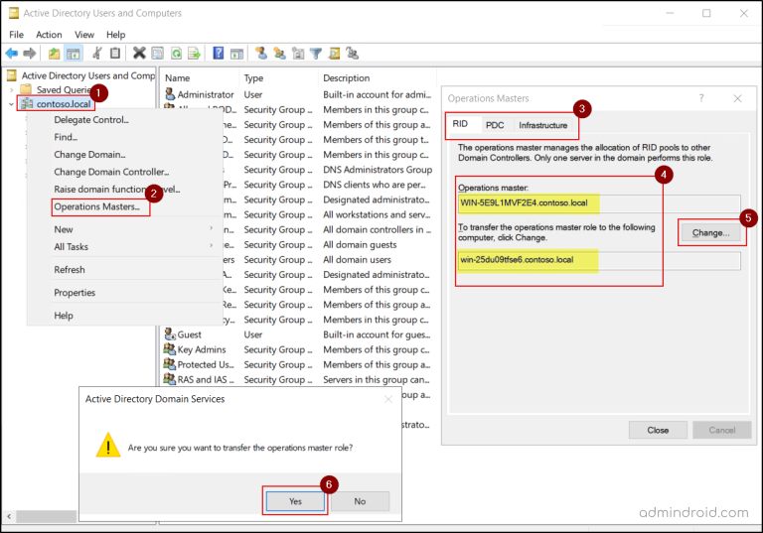Click the Find objects toolbar icon
The width and height of the screenshot is (763, 533).
pyautogui.click(x=334, y=53)
